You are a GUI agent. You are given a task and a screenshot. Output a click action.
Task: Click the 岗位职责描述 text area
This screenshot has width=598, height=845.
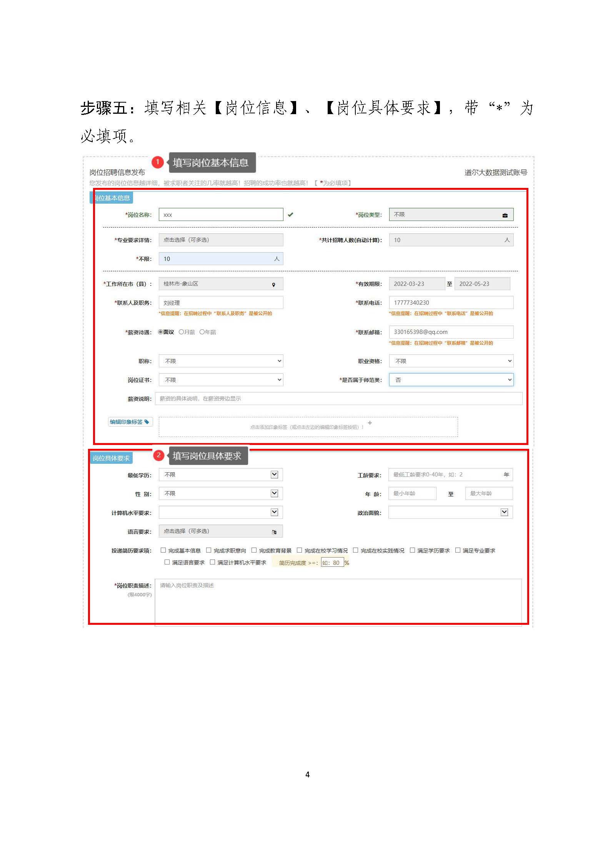338,601
